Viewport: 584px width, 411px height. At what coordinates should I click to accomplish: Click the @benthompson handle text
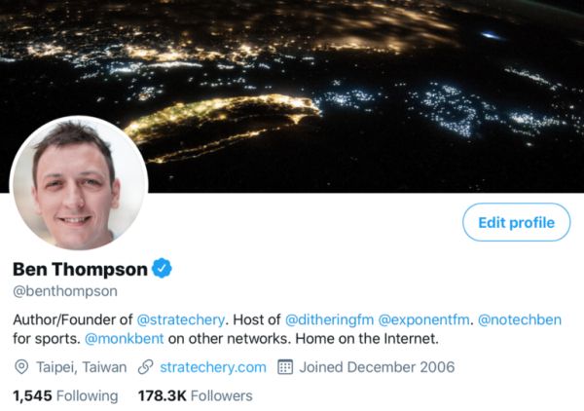click(65, 291)
